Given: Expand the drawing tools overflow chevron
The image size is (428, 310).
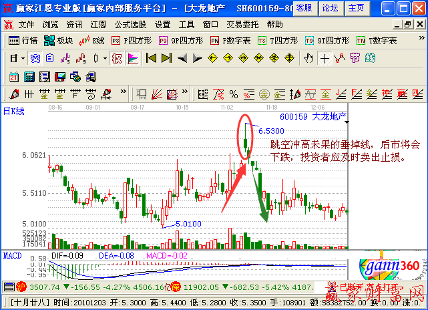Looking at the screenshot, I should 124,91.
